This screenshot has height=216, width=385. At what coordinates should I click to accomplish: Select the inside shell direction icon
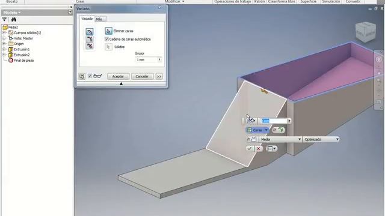90,31
